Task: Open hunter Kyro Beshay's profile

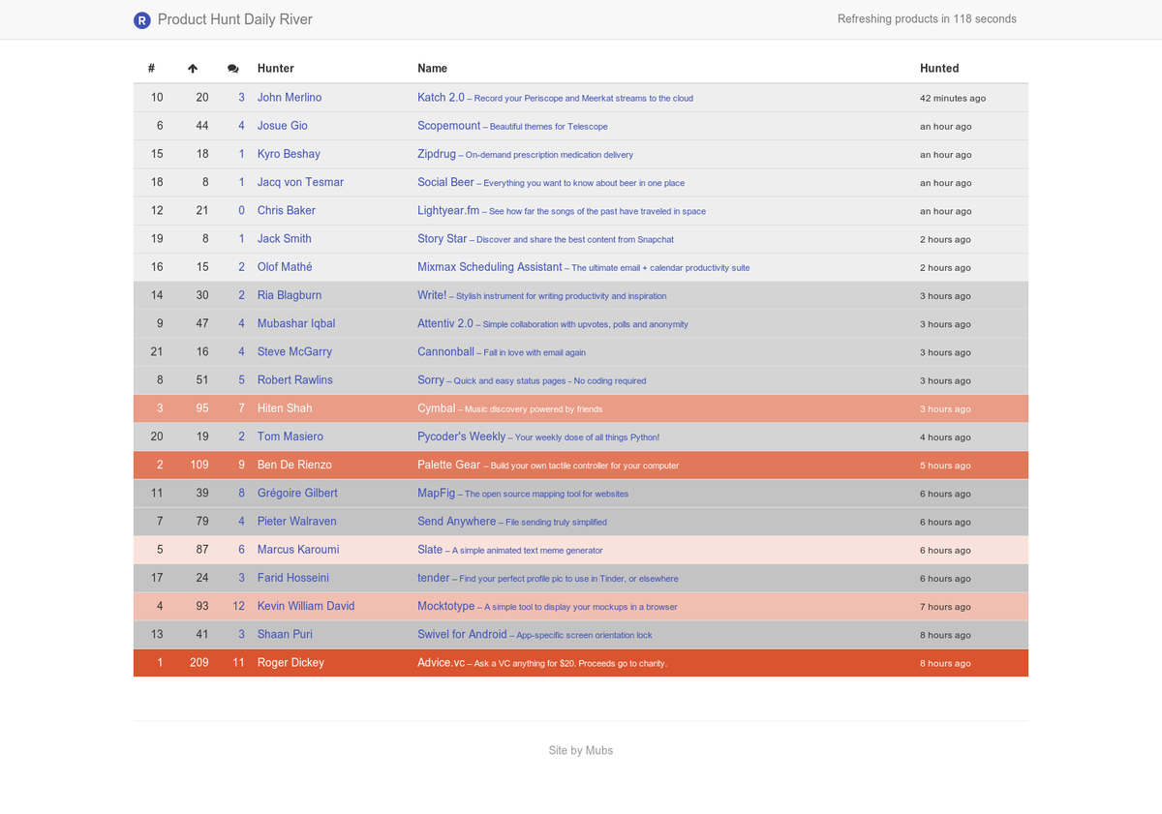Action: pos(289,154)
